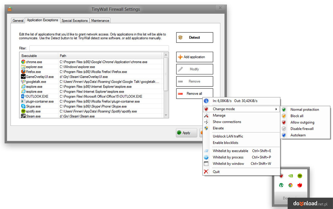Screen dimensions: 333x209
Task: Click the Modify button
Action: (195, 69)
